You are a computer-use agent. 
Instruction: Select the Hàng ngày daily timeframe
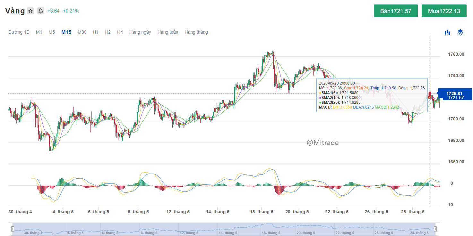tap(140, 32)
